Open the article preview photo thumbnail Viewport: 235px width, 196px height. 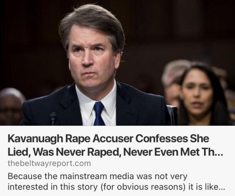point(117,63)
